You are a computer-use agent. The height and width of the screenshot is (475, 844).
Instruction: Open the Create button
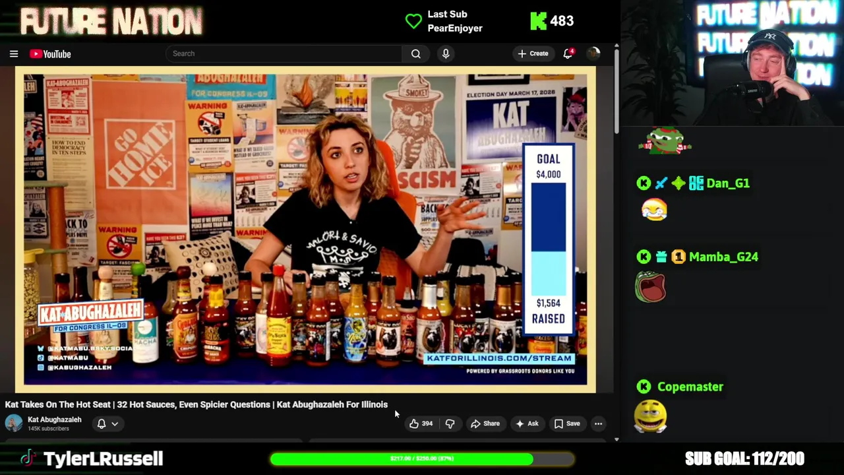[x=533, y=53]
